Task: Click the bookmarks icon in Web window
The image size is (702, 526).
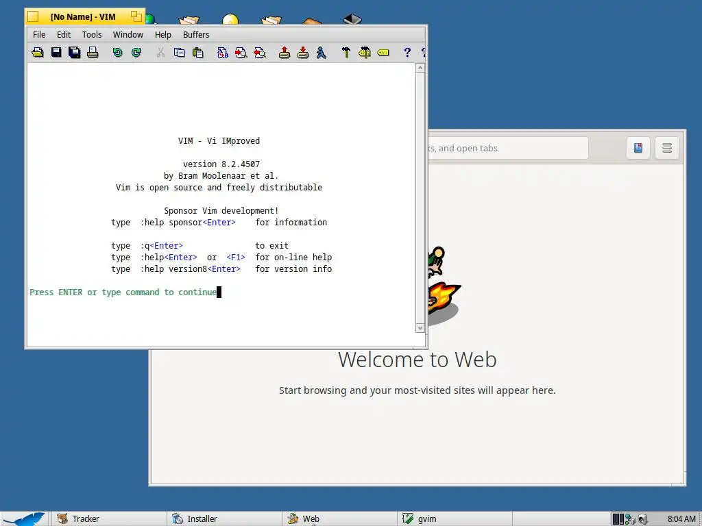Action: (638, 148)
